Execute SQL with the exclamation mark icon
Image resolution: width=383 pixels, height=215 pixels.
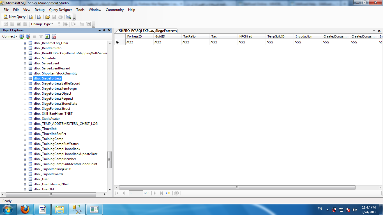(x=59, y=24)
